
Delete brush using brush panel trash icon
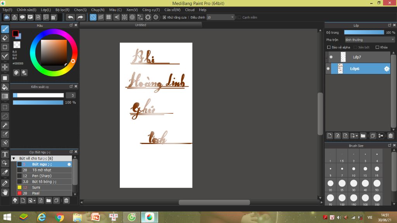click(66, 201)
